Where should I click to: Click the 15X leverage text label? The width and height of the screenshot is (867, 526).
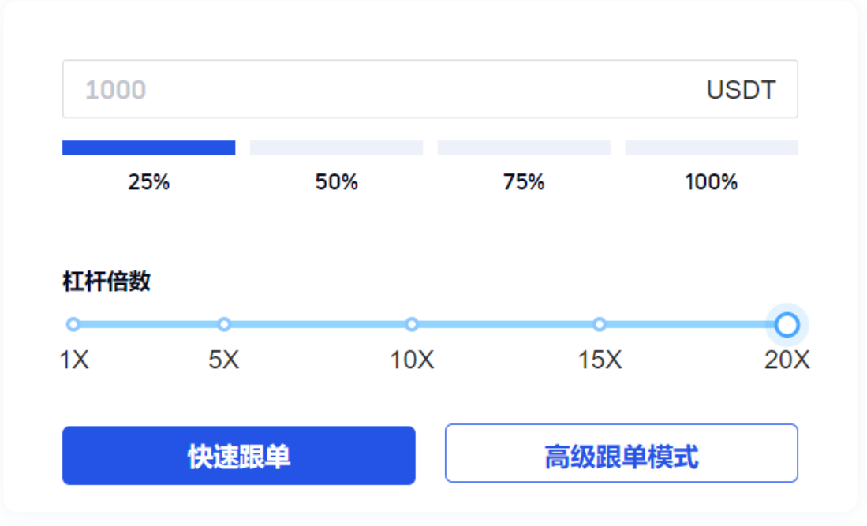600,360
